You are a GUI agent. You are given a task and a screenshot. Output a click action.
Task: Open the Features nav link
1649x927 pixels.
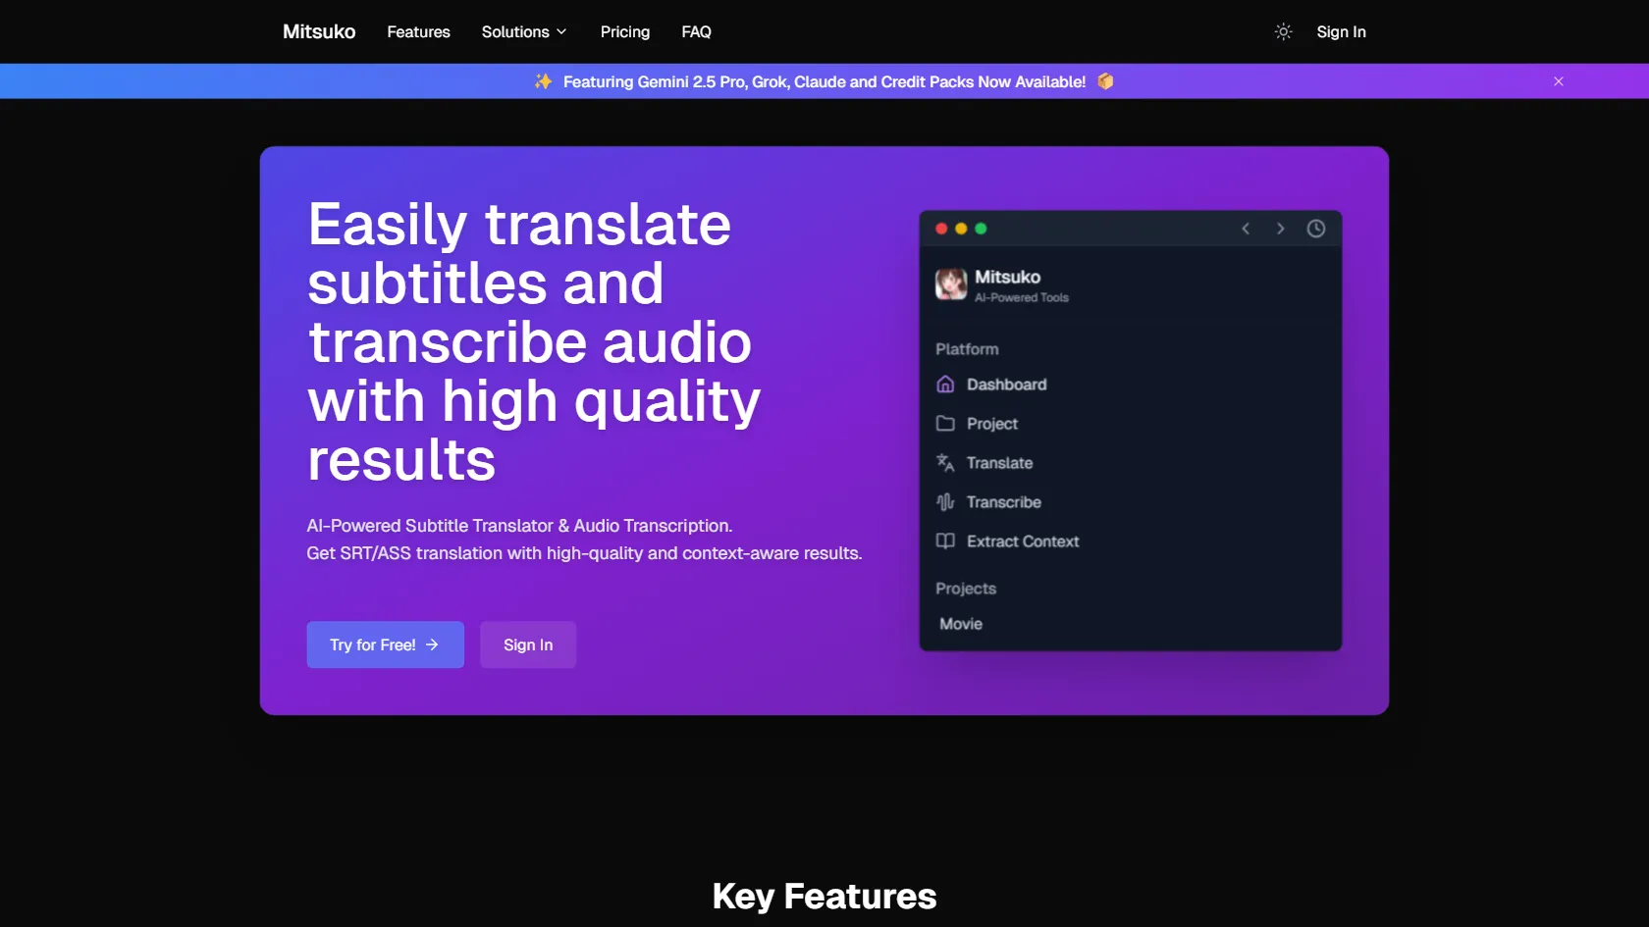click(419, 32)
